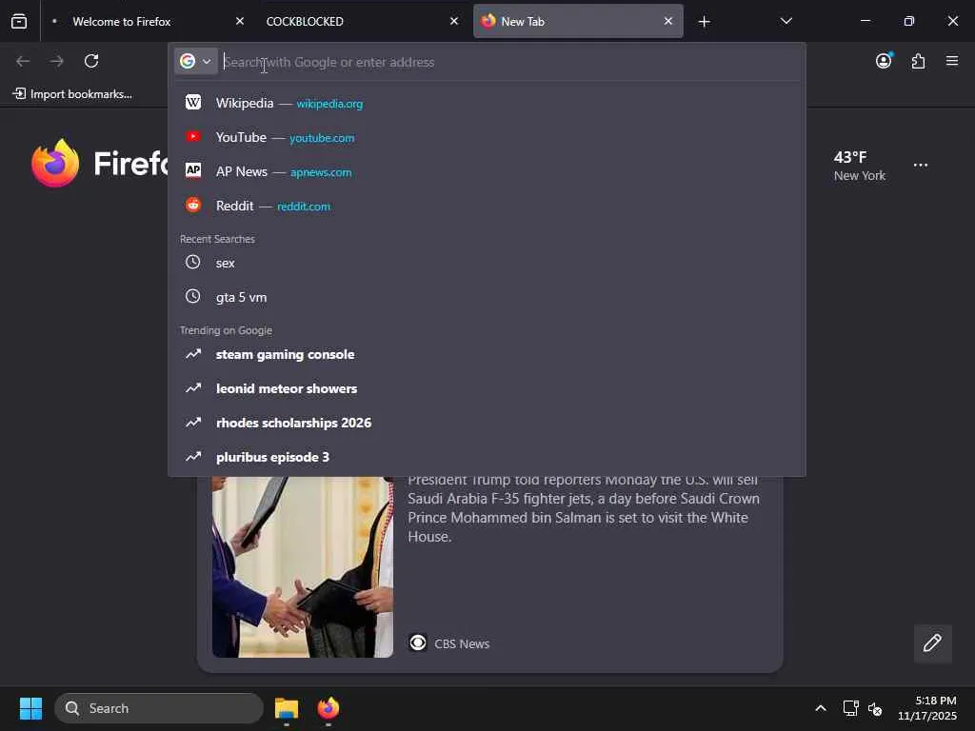The width and height of the screenshot is (975, 731).
Task: Show hidden system tray icons chevron
Action: (821, 708)
